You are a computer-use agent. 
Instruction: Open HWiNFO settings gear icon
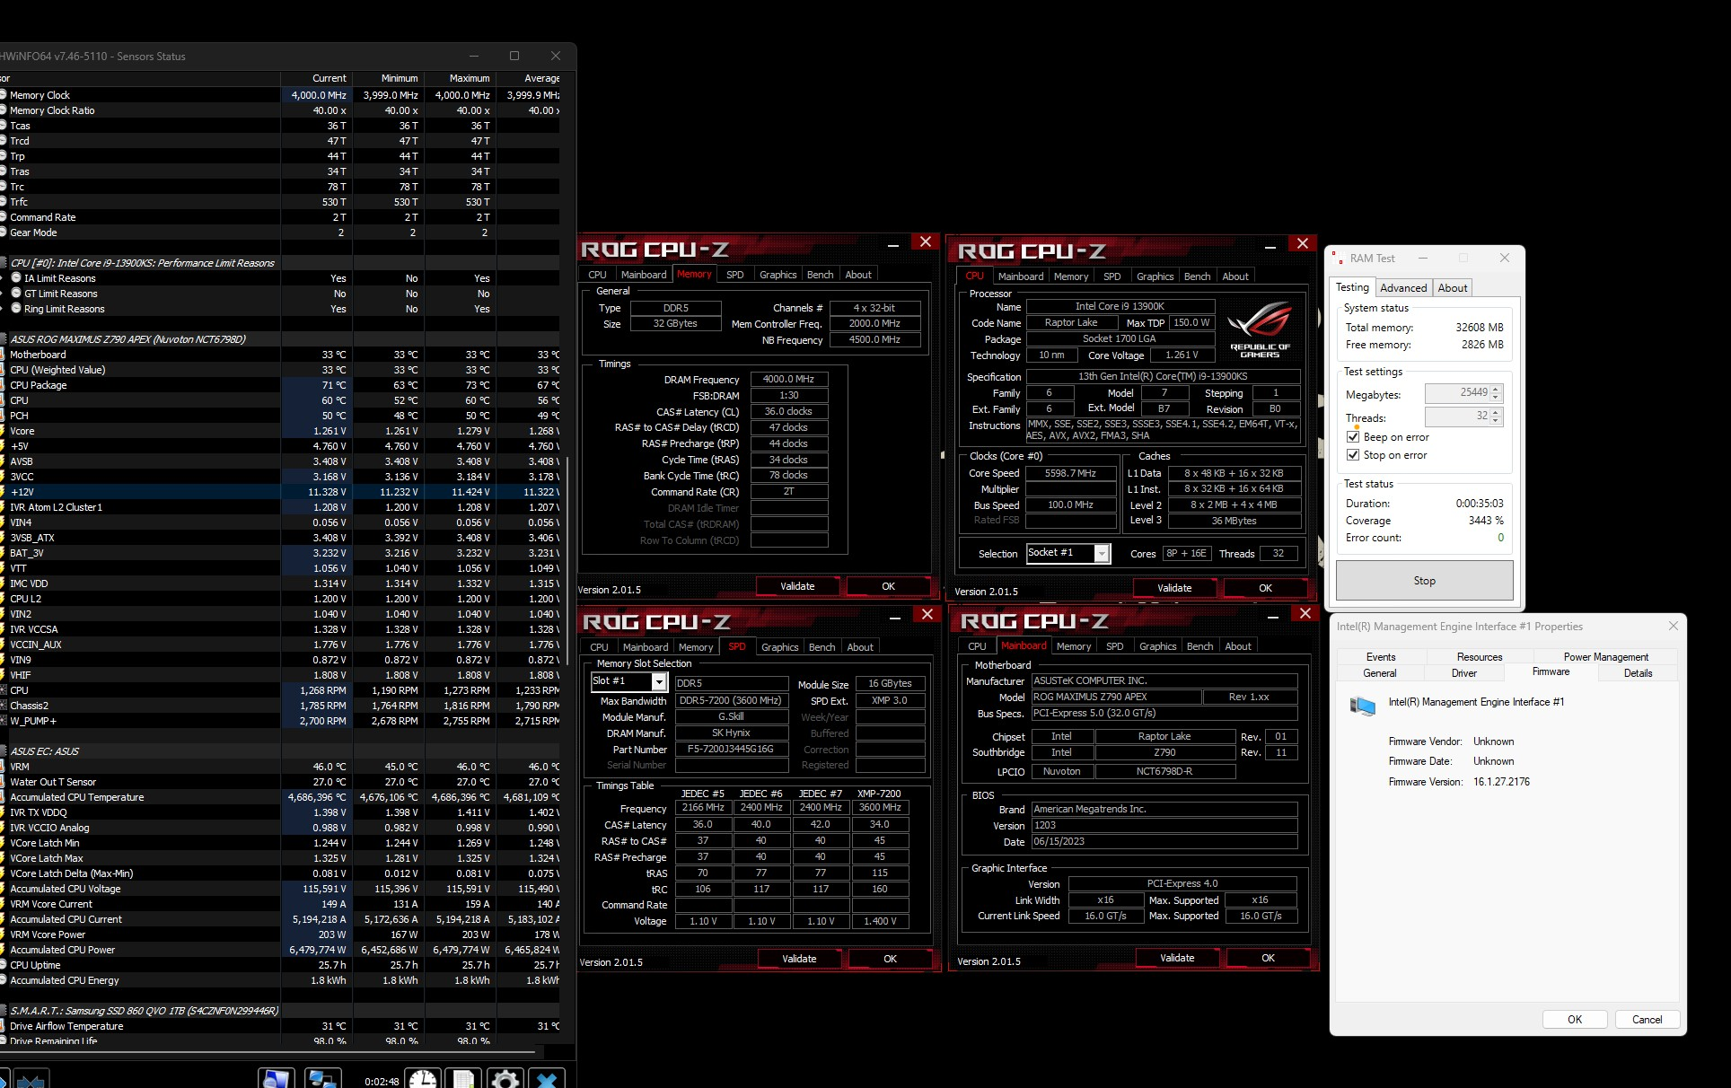pyautogui.click(x=505, y=1079)
